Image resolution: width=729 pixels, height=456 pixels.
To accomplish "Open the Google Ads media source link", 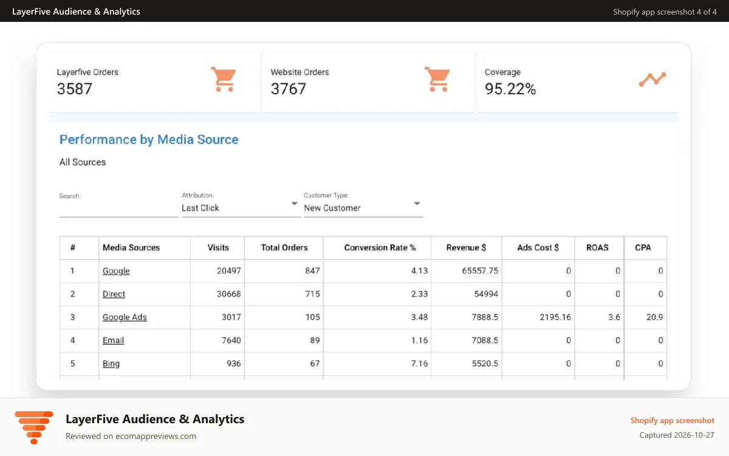I will coord(125,317).
